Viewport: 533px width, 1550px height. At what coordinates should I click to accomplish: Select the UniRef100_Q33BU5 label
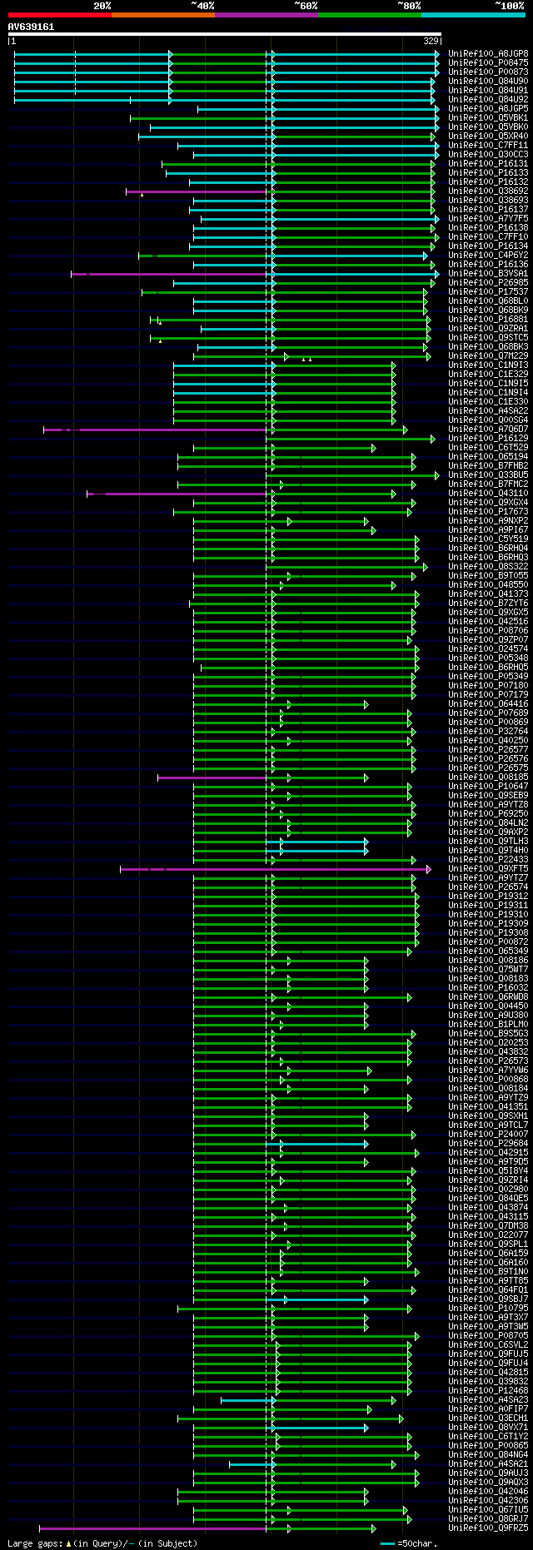488,474
